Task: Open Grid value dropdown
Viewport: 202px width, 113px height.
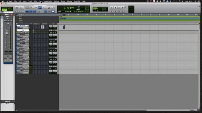Action: 107,8
